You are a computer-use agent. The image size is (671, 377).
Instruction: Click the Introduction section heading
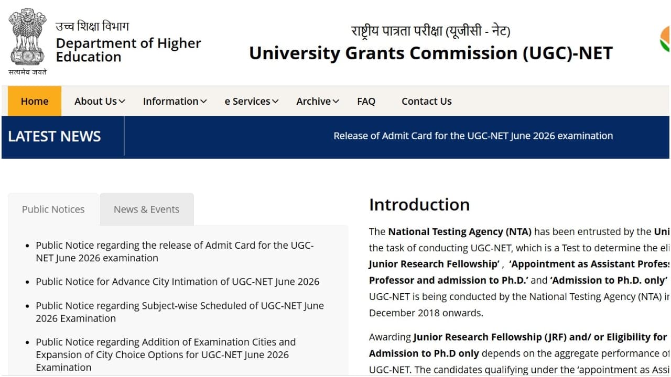click(419, 205)
